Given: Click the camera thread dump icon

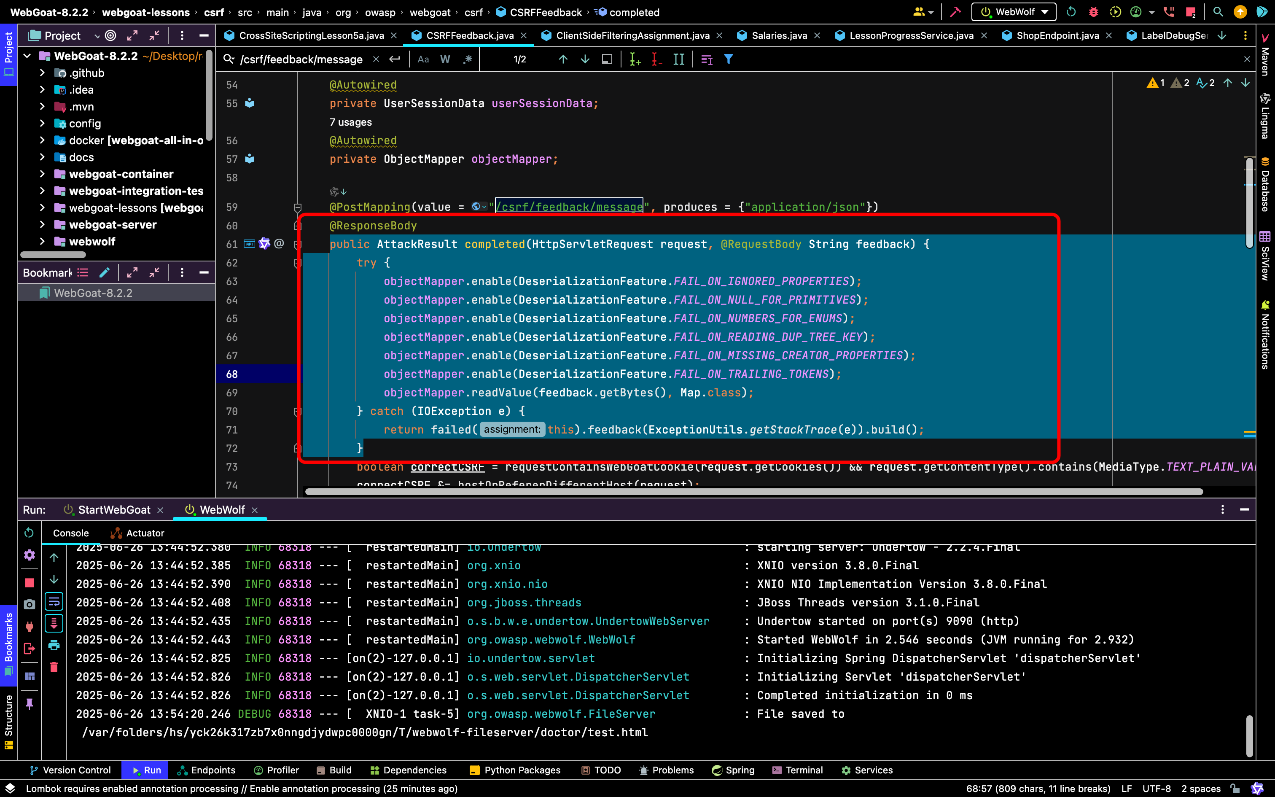Looking at the screenshot, I should (x=30, y=604).
